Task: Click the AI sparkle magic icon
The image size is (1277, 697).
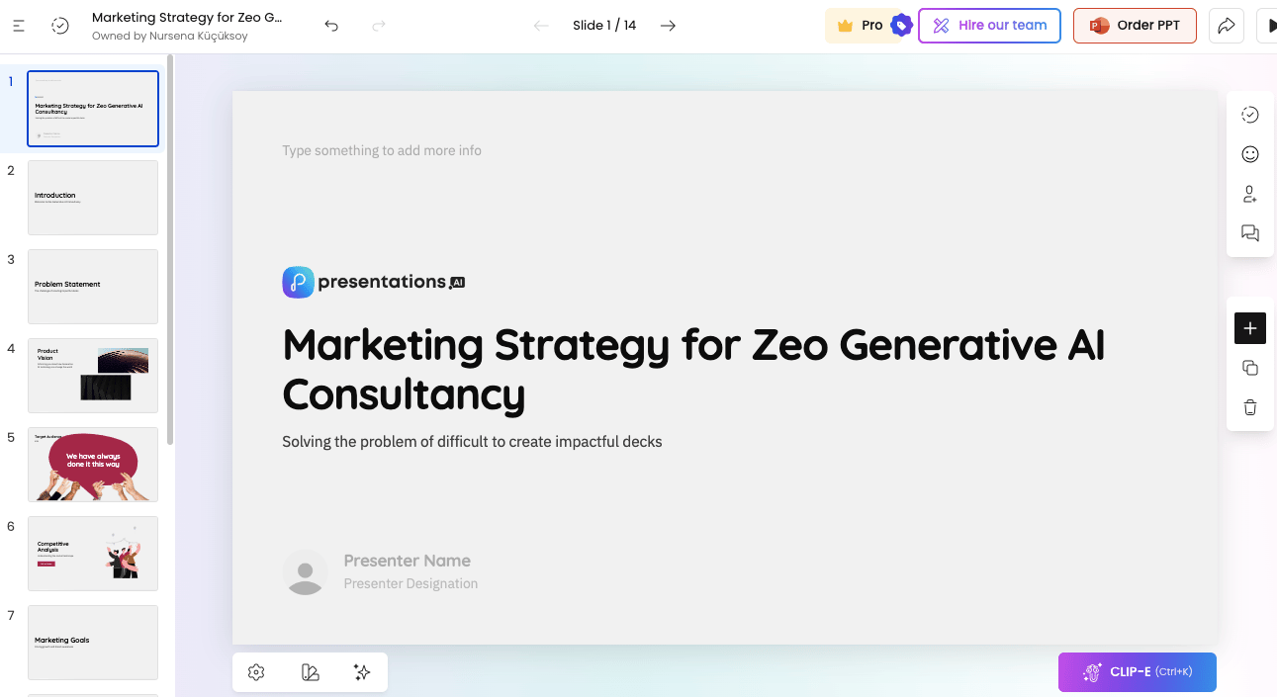Action: [x=362, y=672]
